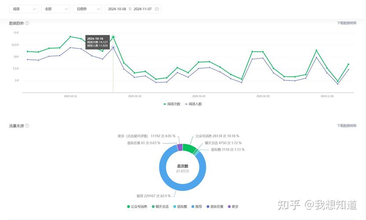This screenshot has height=220, width=366.
Task: Toggle 推荐 legend entry under donut chart
Action: (x=196, y=206)
